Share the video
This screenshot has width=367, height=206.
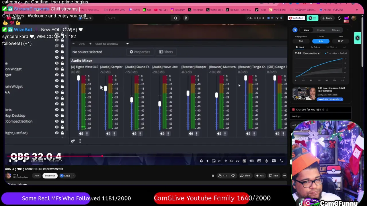click(x=245, y=176)
